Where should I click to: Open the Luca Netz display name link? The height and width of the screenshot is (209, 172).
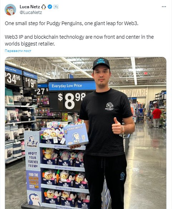coord(30,7)
